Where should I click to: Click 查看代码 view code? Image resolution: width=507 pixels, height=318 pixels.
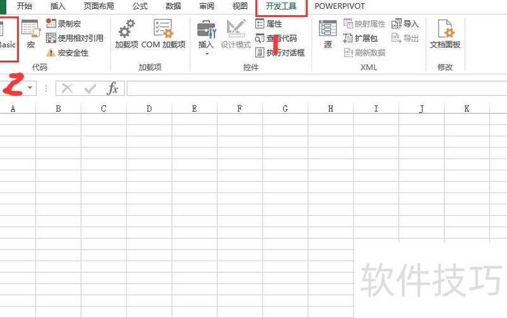pos(276,38)
